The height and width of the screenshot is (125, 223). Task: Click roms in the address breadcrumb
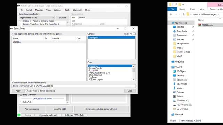(x=195, y=14)
